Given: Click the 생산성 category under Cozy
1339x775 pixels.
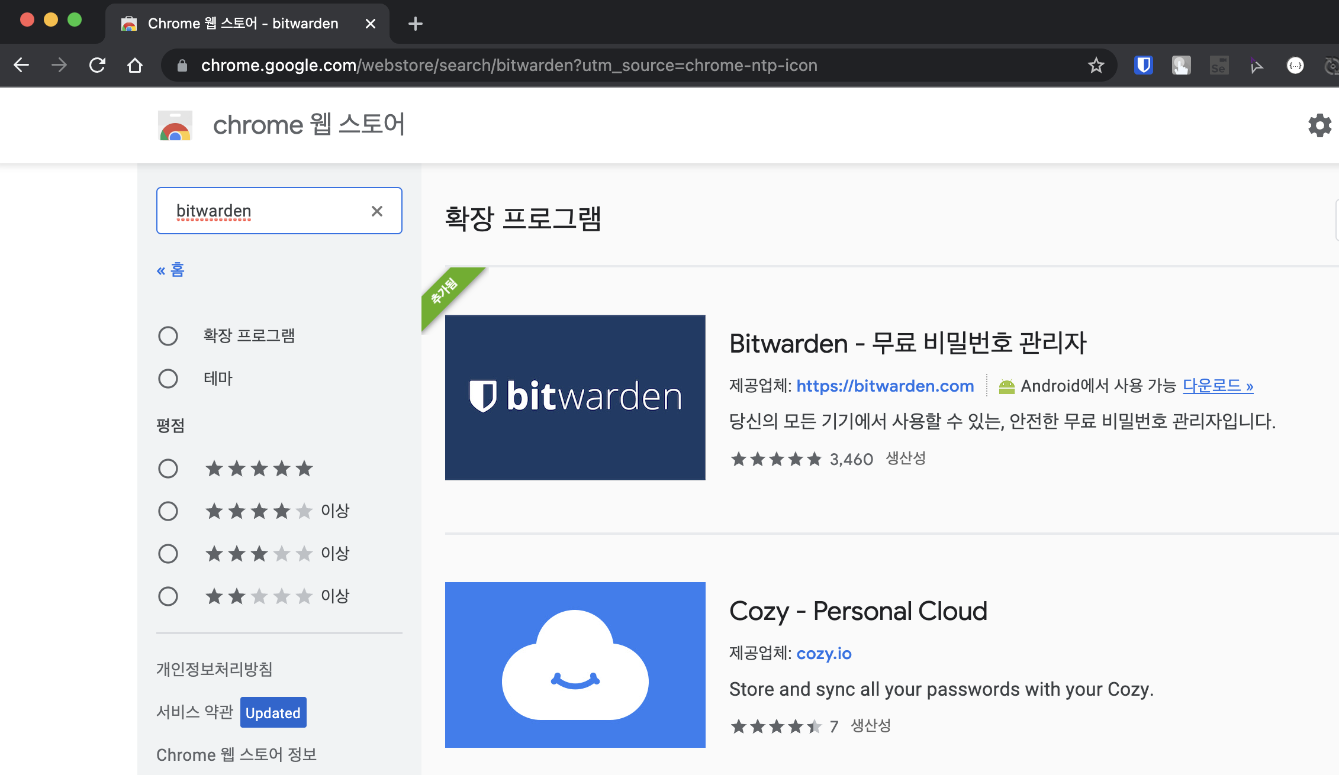Looking at the screenshot, I should coord(871,726).
